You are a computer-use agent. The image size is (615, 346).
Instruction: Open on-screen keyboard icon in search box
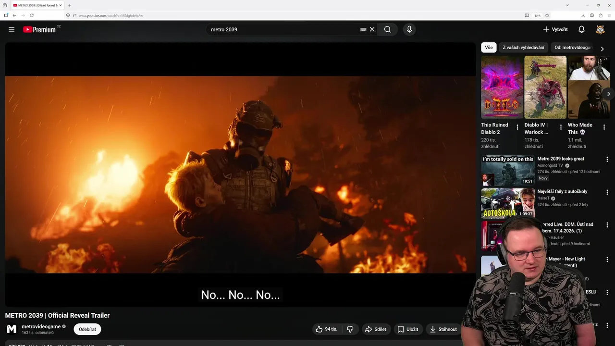click(x=363, y=29)
